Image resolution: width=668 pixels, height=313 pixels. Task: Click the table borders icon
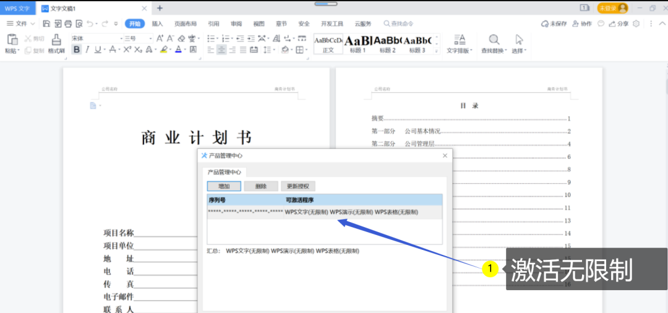(299, 50)
